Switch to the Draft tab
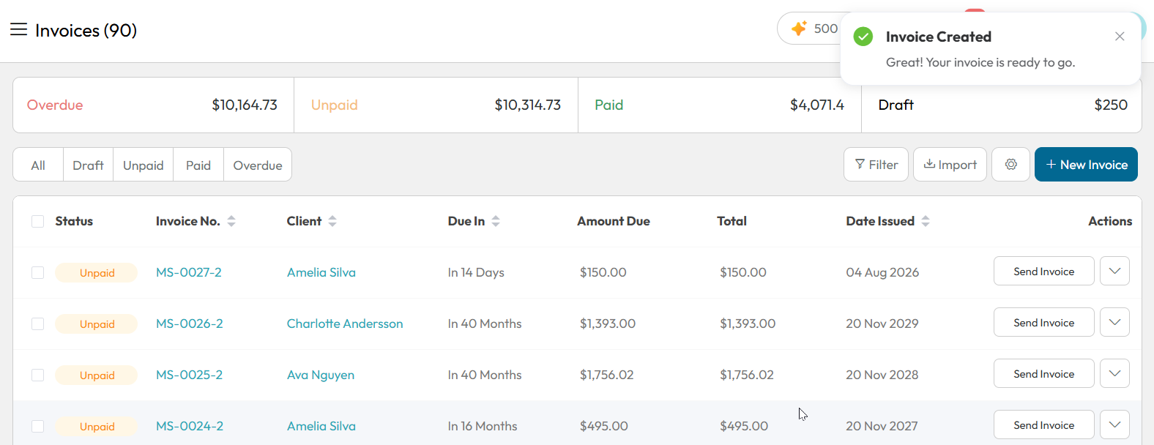1154x445 pixels. tap(88, 165)
